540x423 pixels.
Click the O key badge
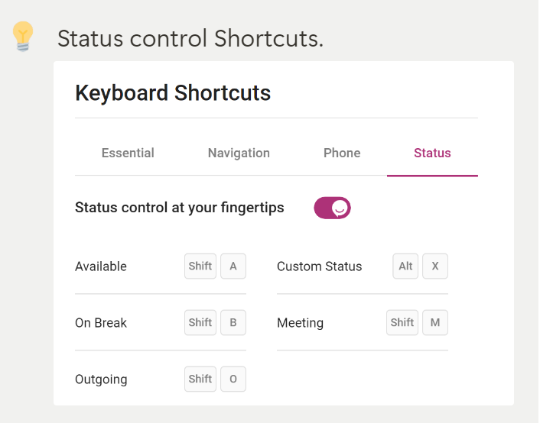pyautogui.click(x=233, y=379)
